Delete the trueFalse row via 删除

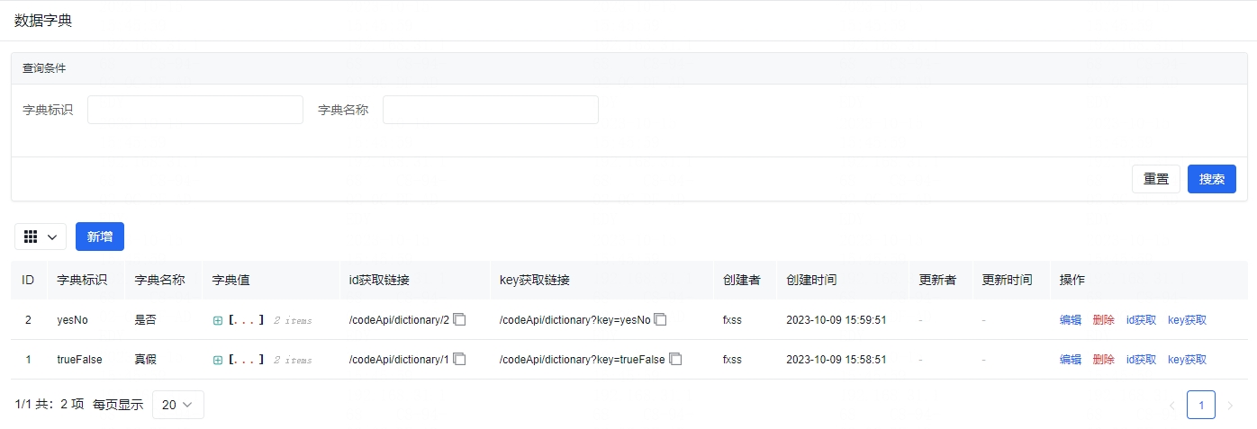[x=1103, y=360]
